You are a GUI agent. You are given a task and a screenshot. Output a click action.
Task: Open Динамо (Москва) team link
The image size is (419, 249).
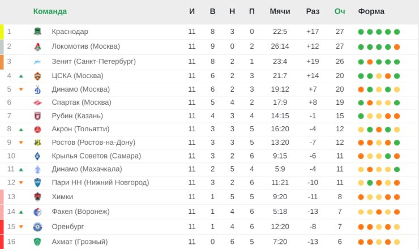(x=81, y=89)
